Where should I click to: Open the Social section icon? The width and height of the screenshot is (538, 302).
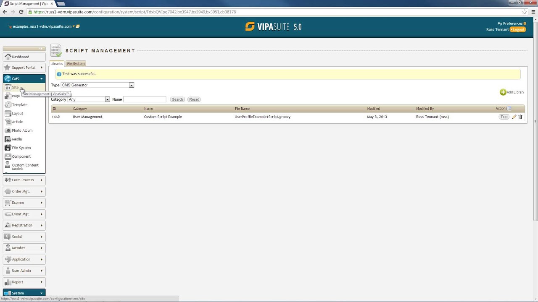click(x=8, y=237)
